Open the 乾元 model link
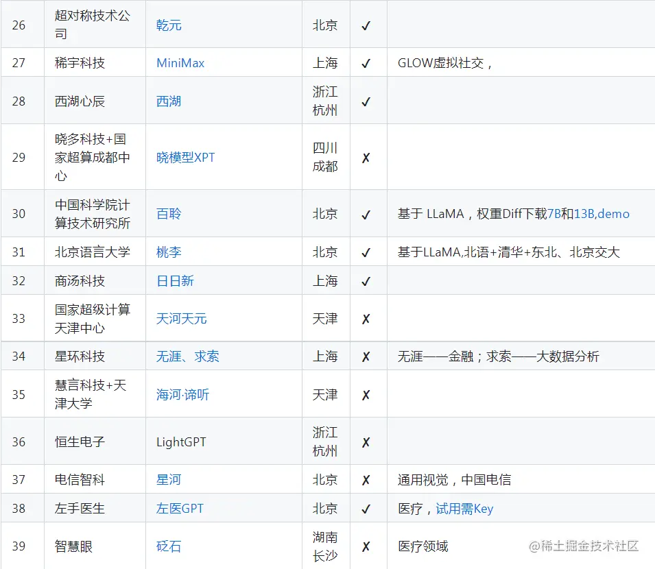The width and height of the screenshot is (655, 569). coord(167,24)
